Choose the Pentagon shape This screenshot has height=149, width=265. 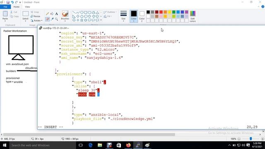82,17
